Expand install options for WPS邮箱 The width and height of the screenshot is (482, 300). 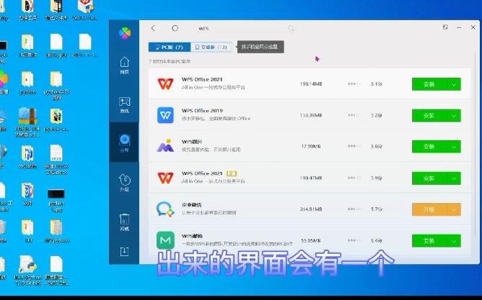[454, 241]
